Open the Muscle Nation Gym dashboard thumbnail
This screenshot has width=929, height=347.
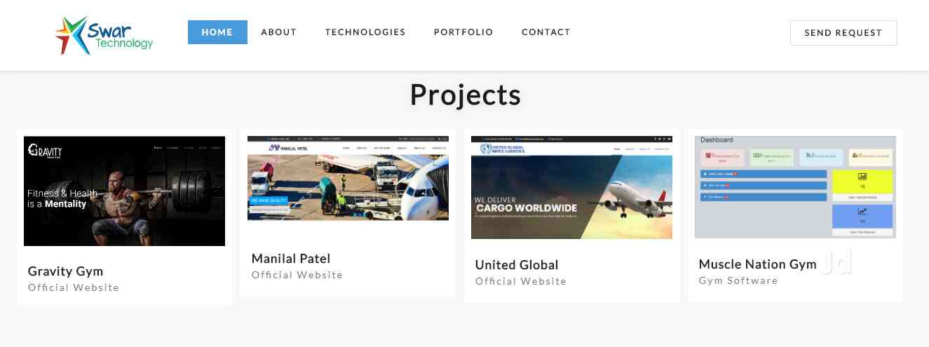(795, 187)
